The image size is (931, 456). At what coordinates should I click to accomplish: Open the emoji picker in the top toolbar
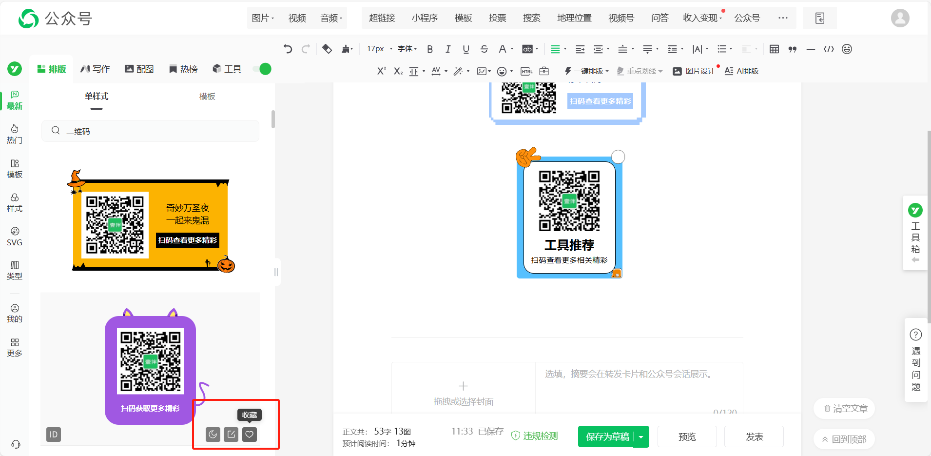coord(847,49)
